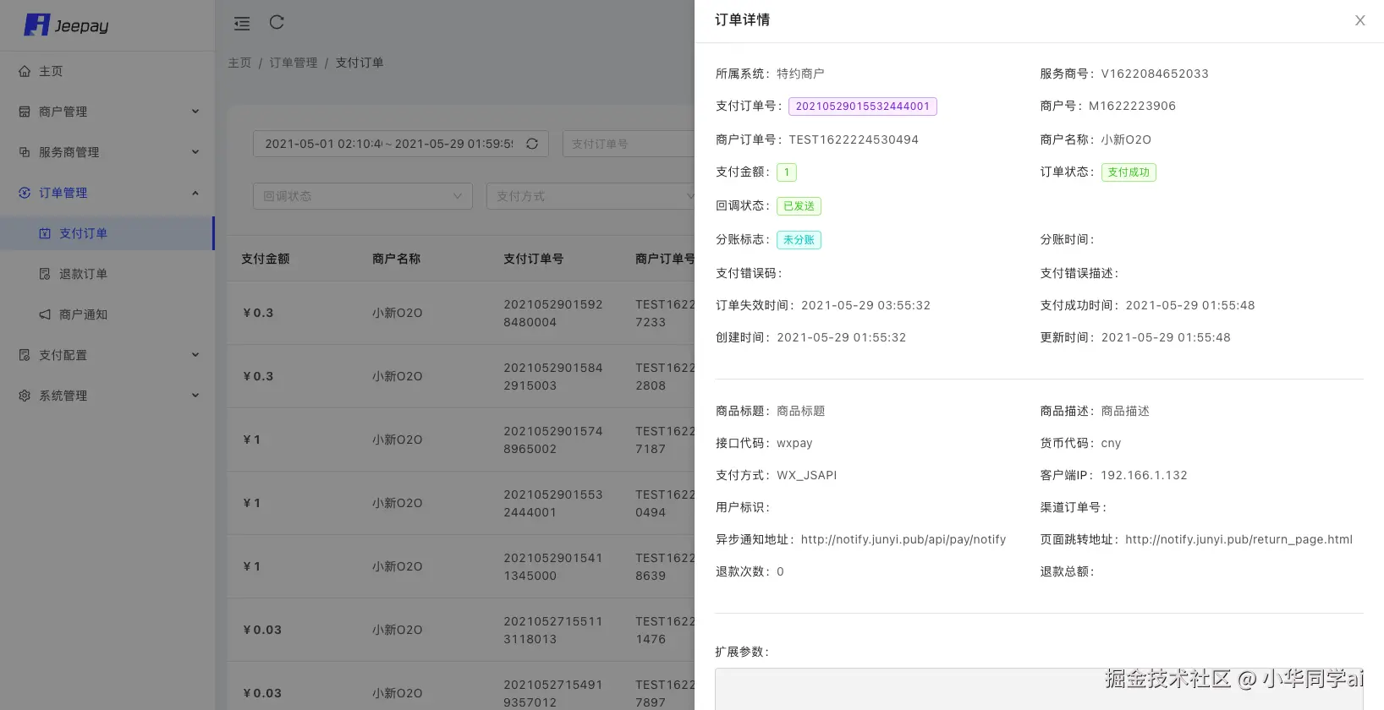Click the 商户名称 column header

tap(396, 259)
